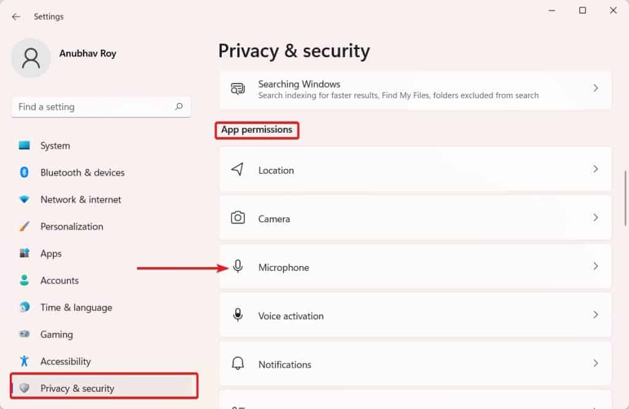Click the Camera icon

point(238,218)
